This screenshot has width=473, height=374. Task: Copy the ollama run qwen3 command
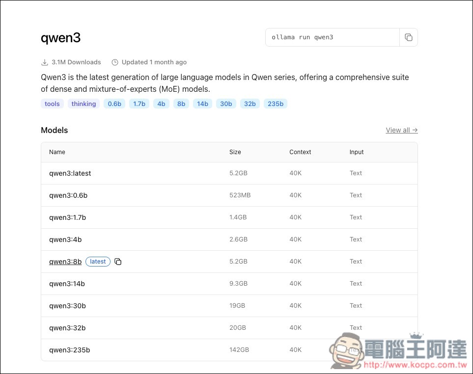click(409, 37)
